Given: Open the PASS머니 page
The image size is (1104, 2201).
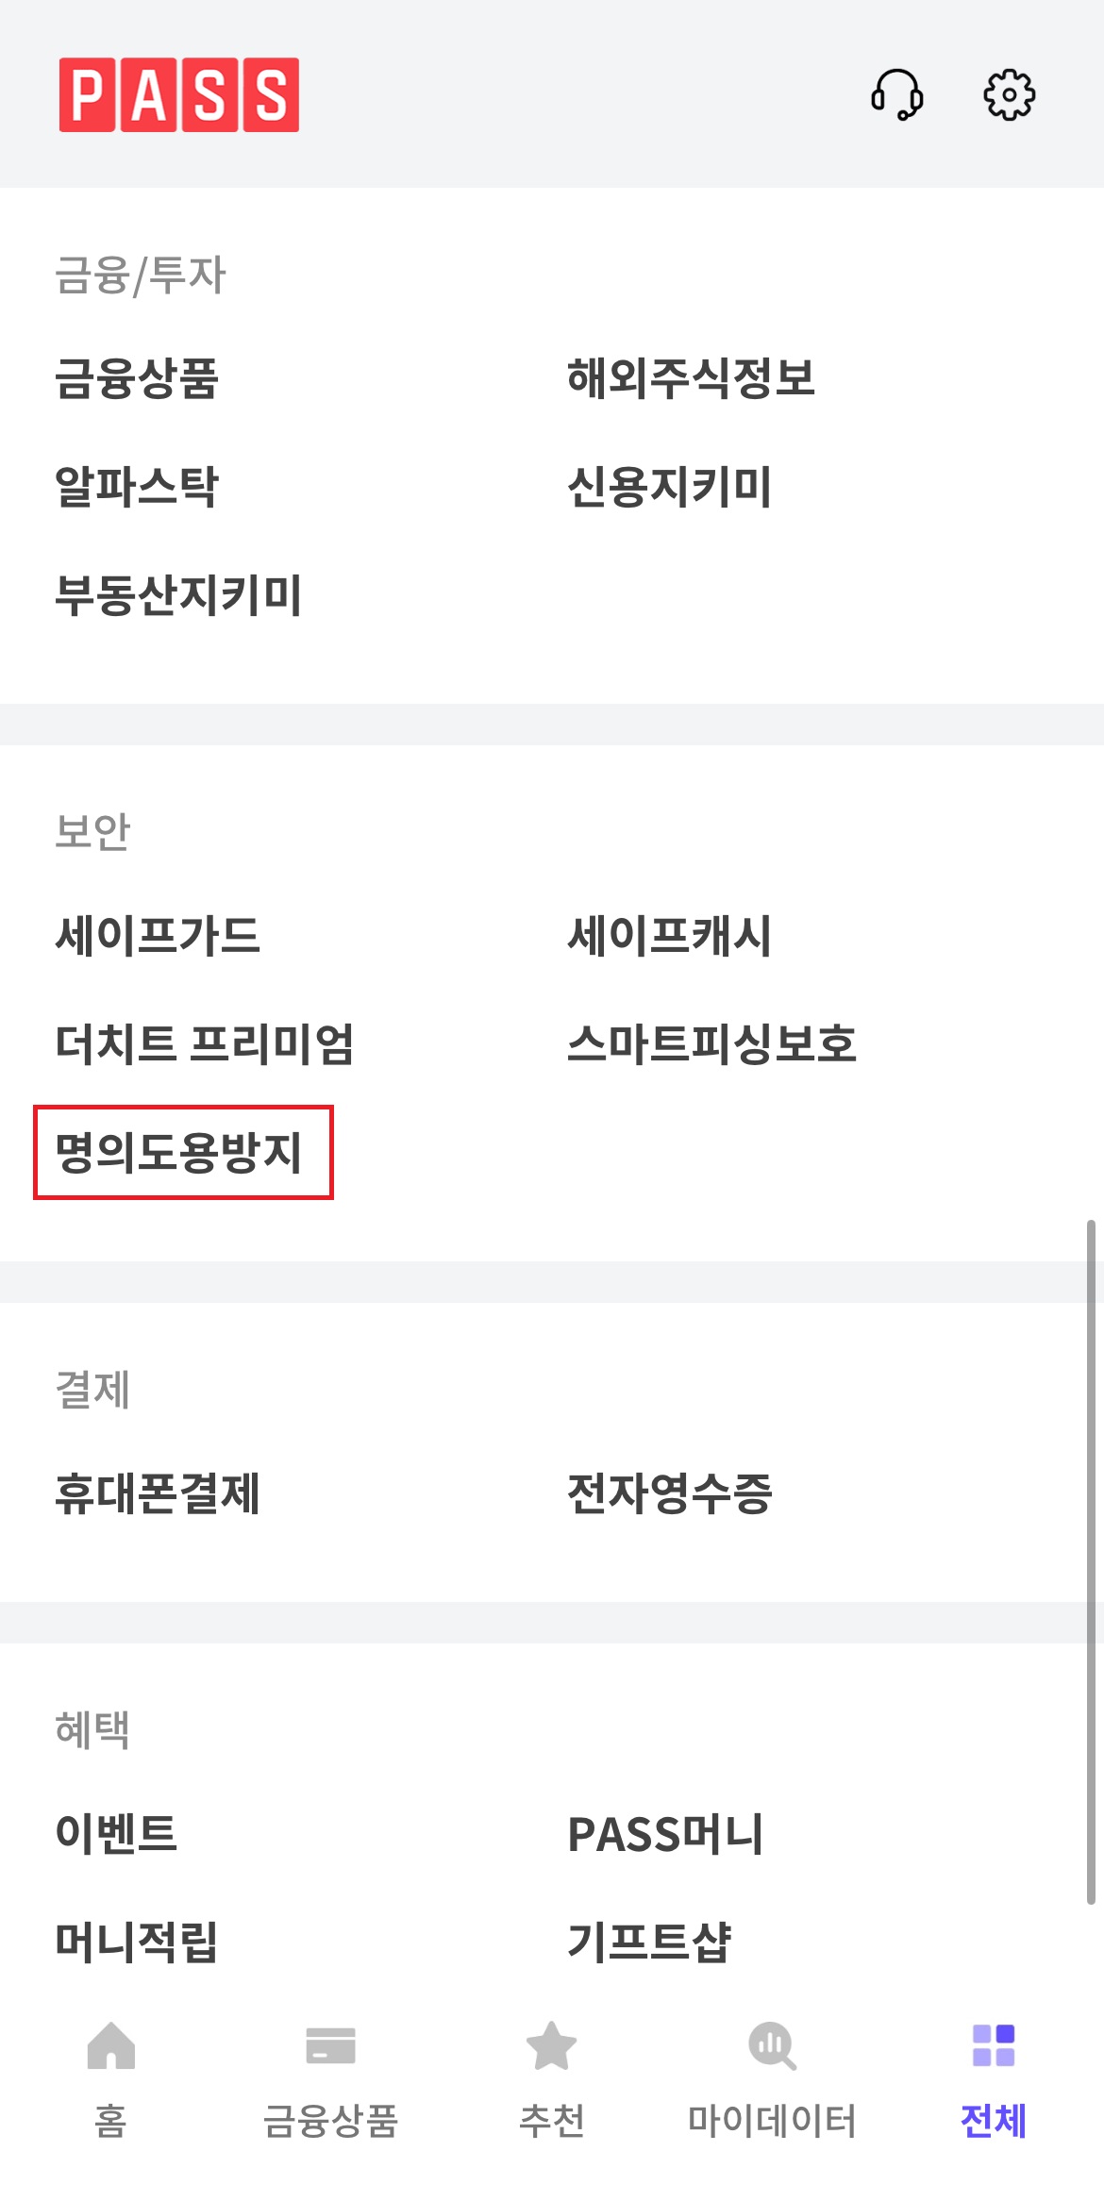Looking at the screenshot, I should (x=667, y=1832).
